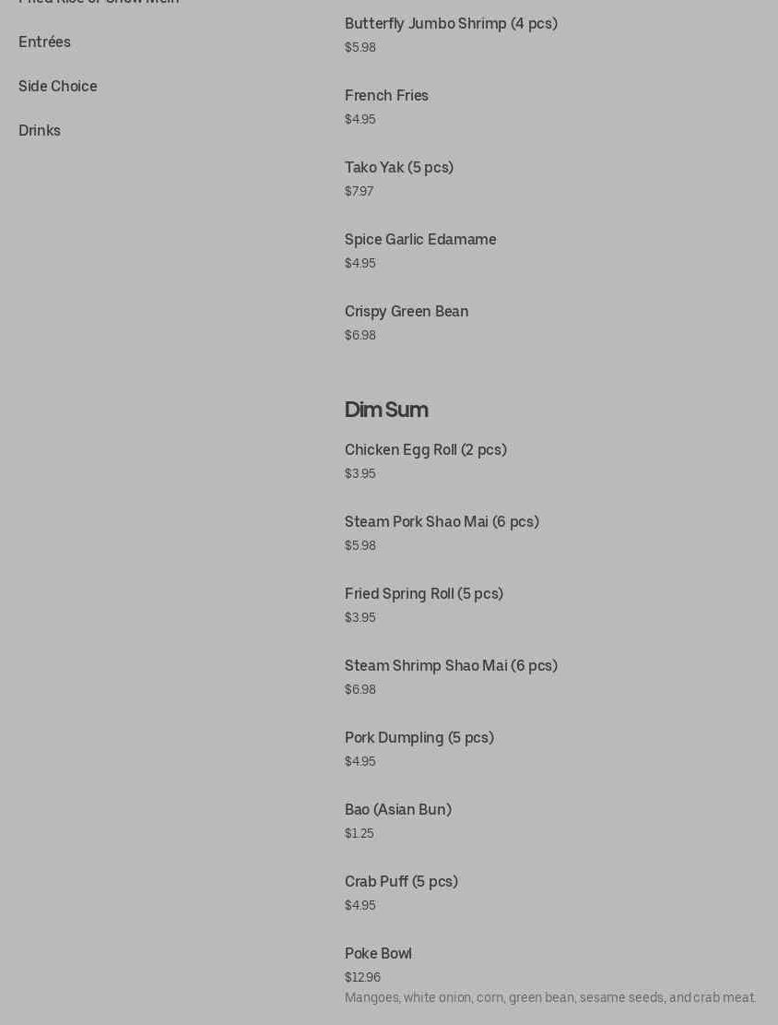Choose the French Fries item
778x1025 pixels.
[x=386, y=96]
